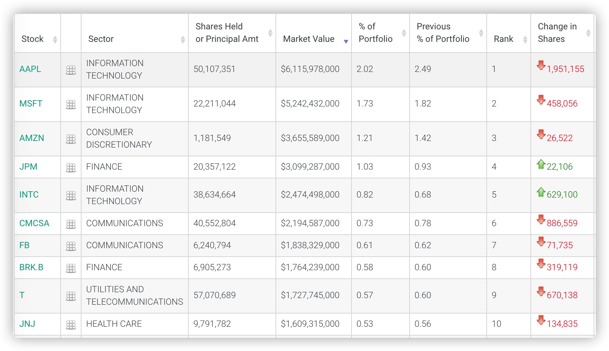Sort by Previous % of Portfolio
This screenshot has width=609, height=351.
443,33
